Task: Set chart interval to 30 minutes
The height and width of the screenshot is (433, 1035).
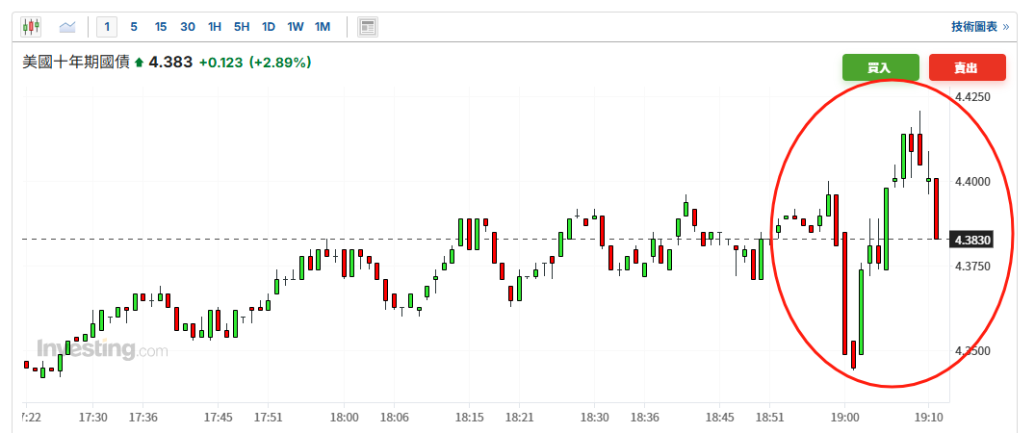Action: tap(188, 27)
